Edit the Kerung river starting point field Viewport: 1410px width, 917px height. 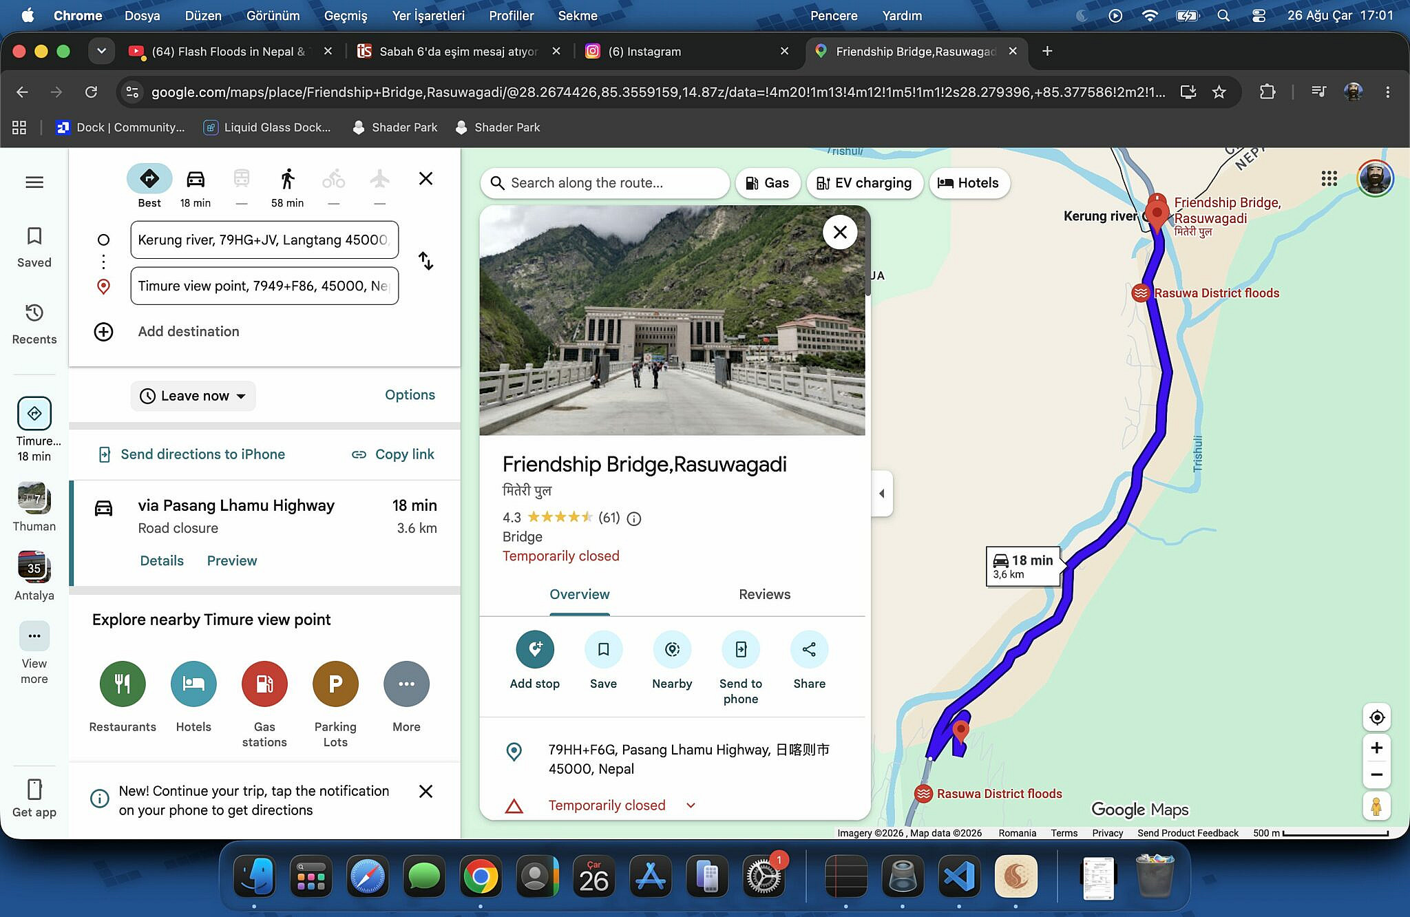(264, 240)
